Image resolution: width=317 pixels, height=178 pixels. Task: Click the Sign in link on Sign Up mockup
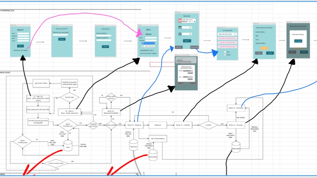(26, 50)
